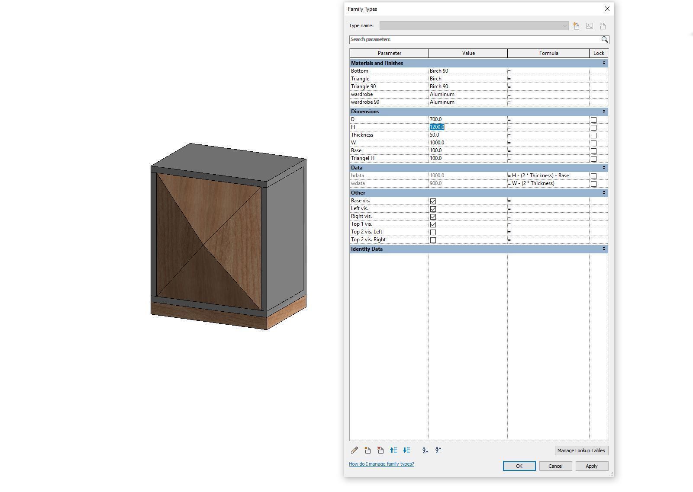
Task: Click the Rename Type icon
Action: pos(589,26)
